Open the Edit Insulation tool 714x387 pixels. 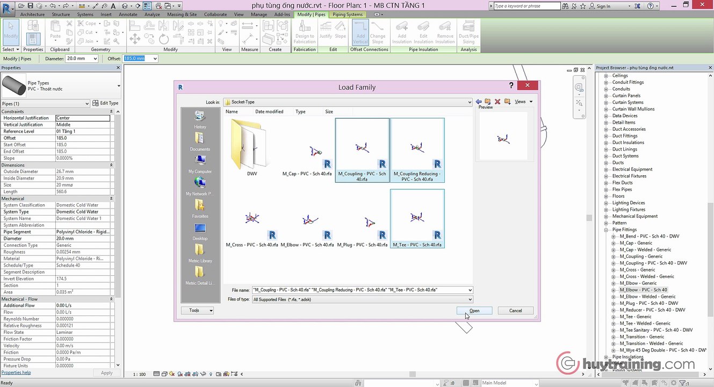[x=423, y=32]
